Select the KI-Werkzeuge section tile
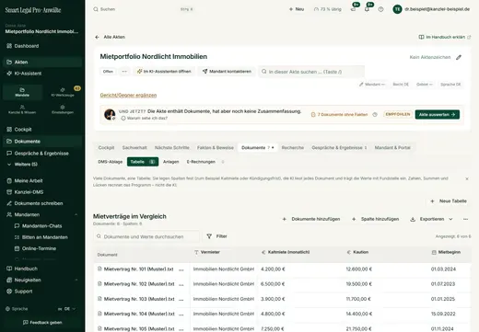This screenshot has height=332, width=479. [x=63, y=92]
